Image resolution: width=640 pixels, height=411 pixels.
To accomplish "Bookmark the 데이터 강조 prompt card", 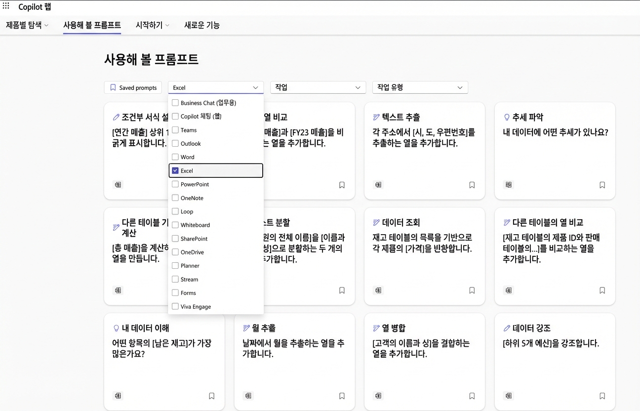I will [x=602, y=396].
